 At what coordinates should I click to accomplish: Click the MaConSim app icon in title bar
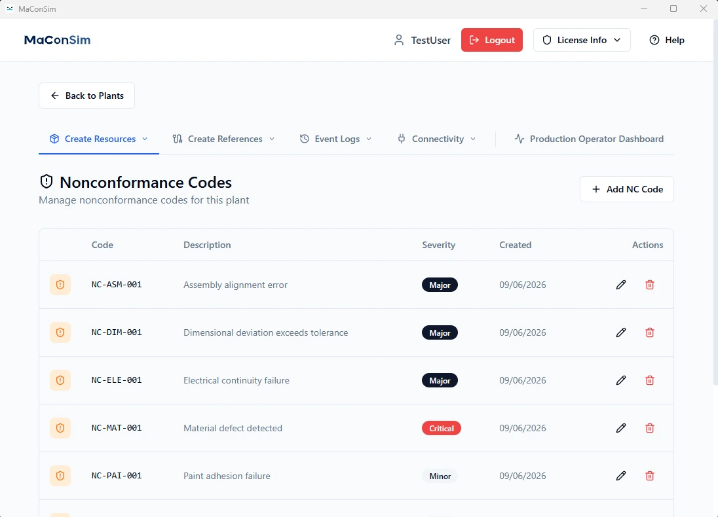10,9
